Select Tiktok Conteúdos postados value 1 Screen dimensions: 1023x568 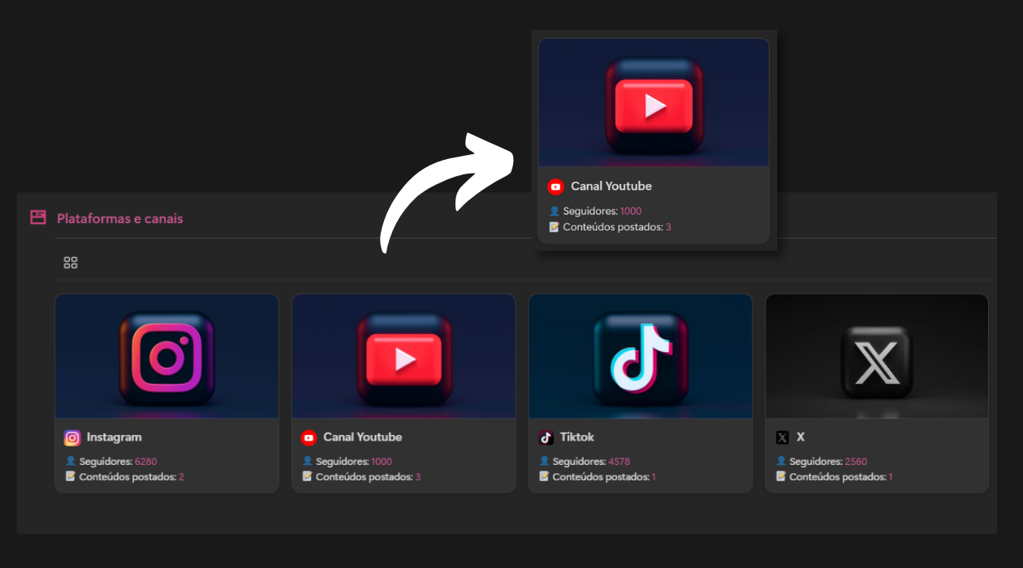pyautogui.click(x=654, y=477)
